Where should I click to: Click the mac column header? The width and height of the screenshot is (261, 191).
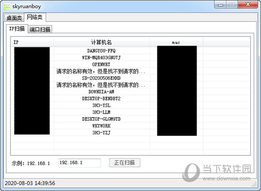pos(176,42)
